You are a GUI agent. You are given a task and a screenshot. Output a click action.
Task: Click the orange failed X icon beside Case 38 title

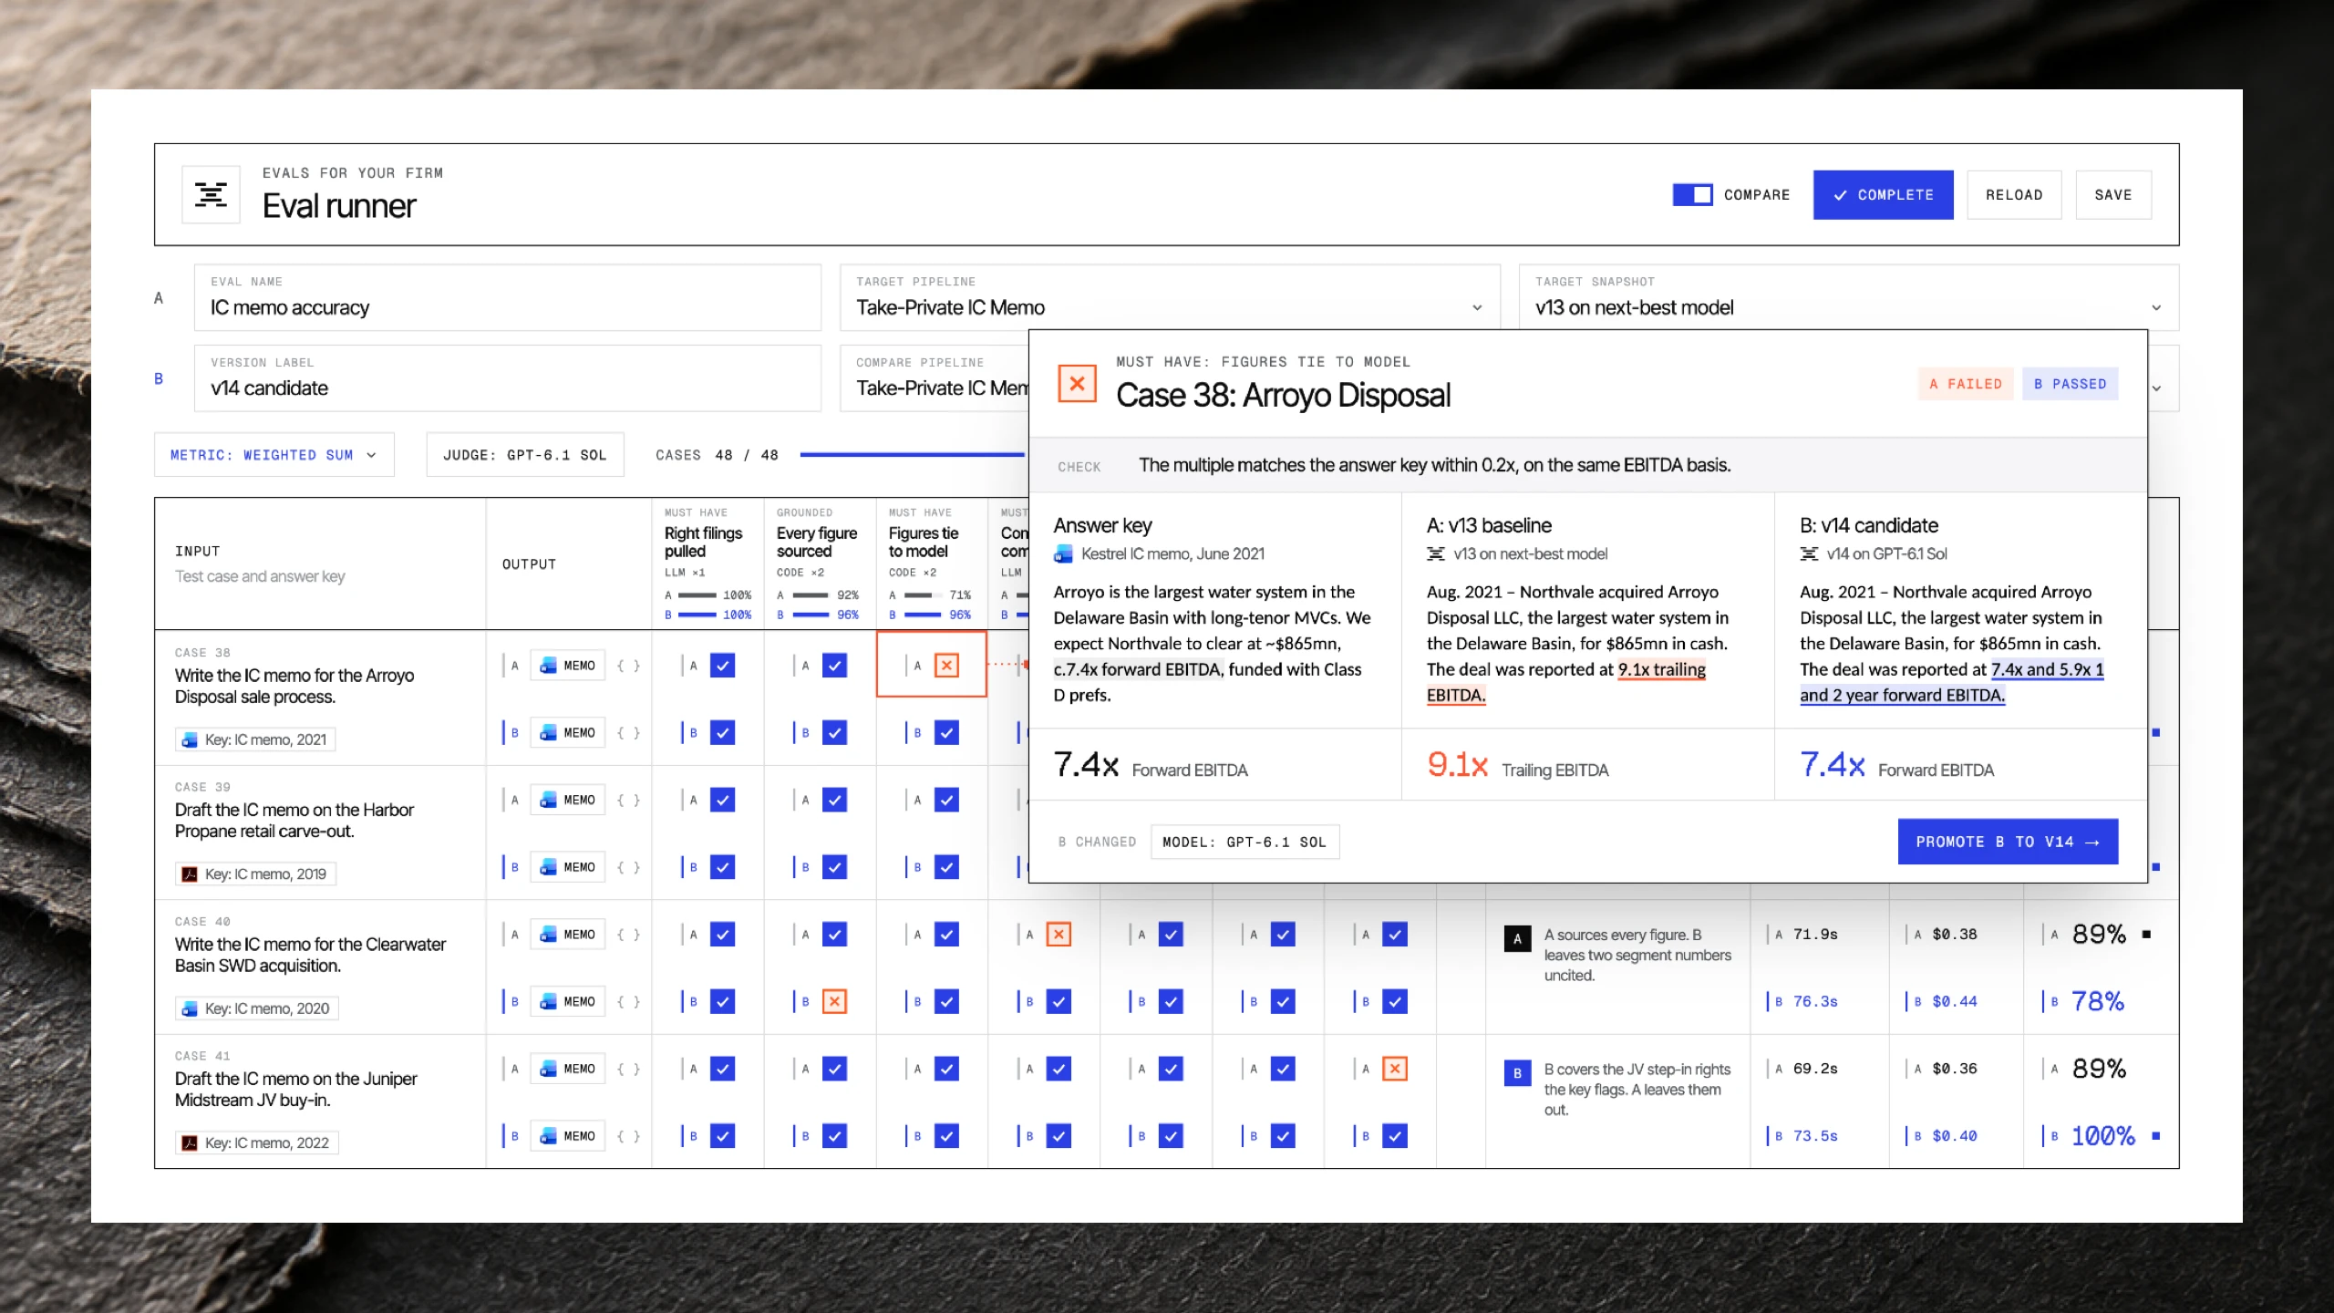click(1077, 383)
